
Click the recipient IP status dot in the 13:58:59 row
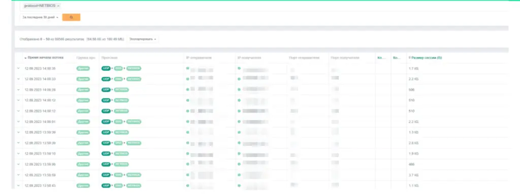tap(239, 175)
